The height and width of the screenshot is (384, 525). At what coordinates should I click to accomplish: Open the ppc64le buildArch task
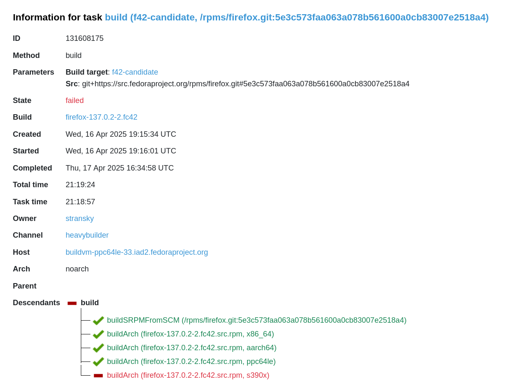(191, 361)
